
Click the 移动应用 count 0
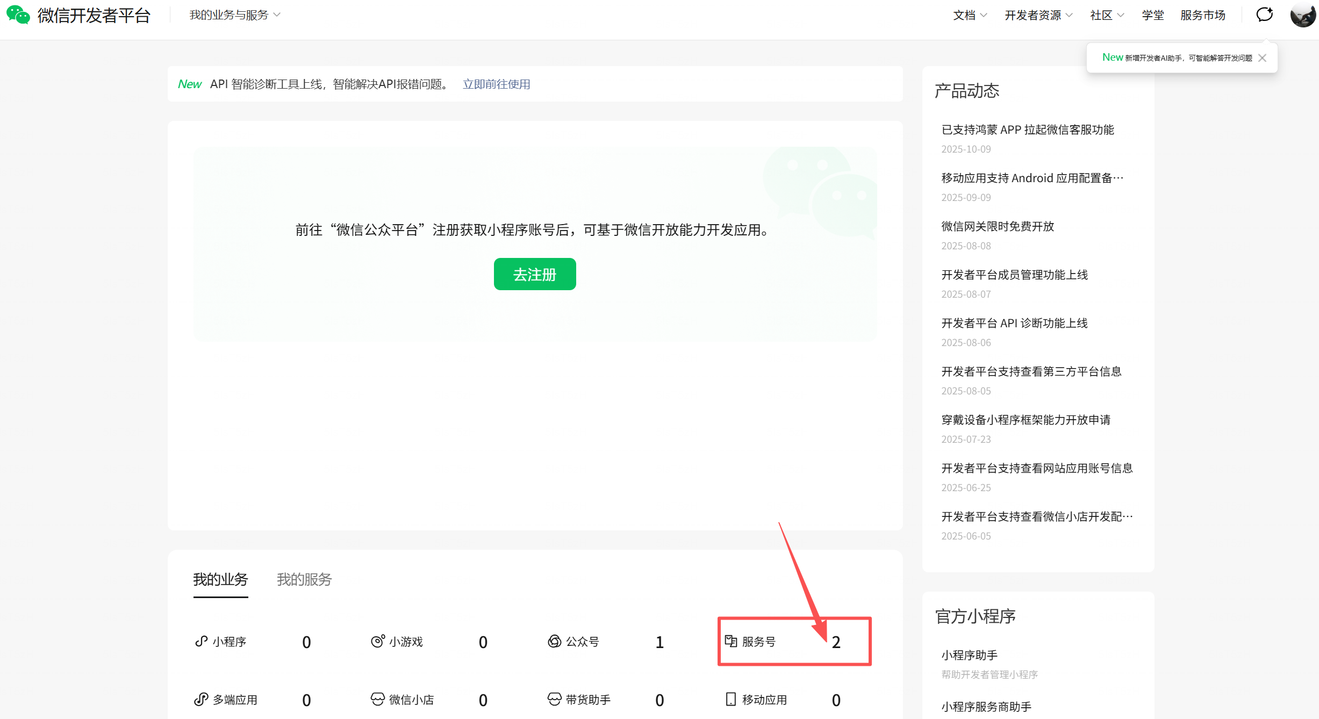coord(836,700)
